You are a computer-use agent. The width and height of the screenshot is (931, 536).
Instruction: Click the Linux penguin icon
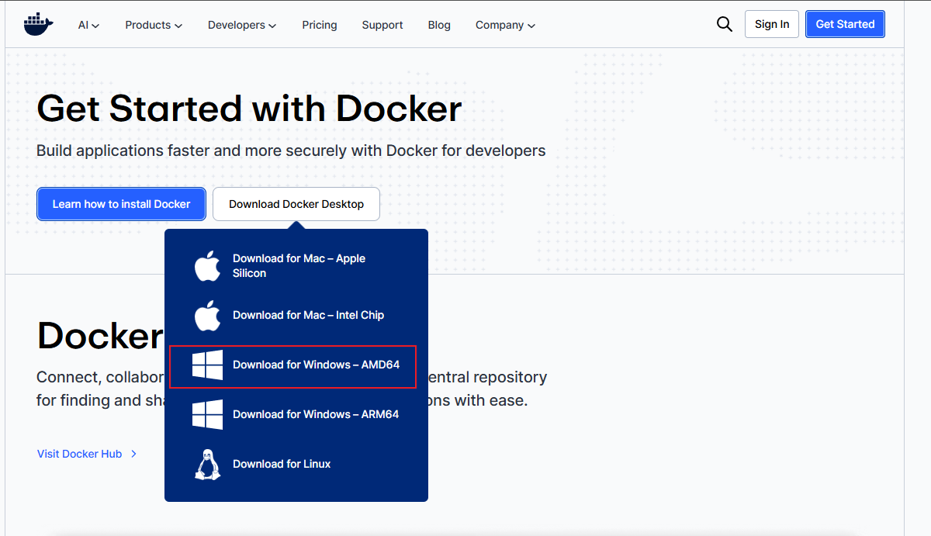coord(207,464)
